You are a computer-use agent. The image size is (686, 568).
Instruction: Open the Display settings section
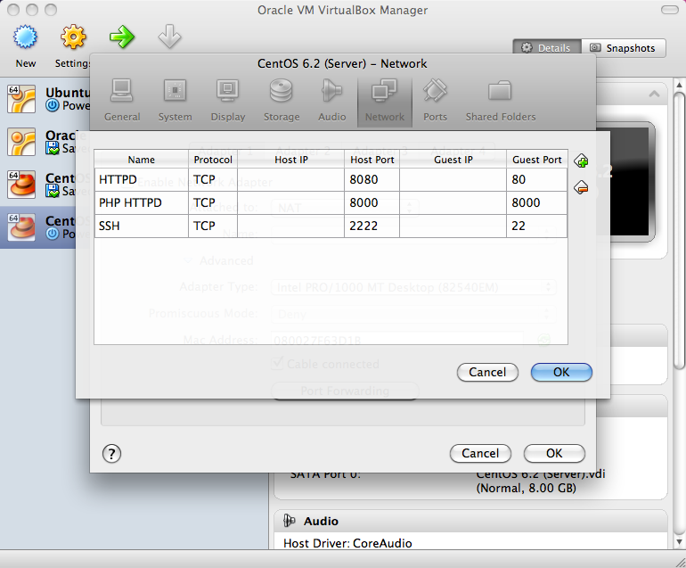[x=228, y=101]
